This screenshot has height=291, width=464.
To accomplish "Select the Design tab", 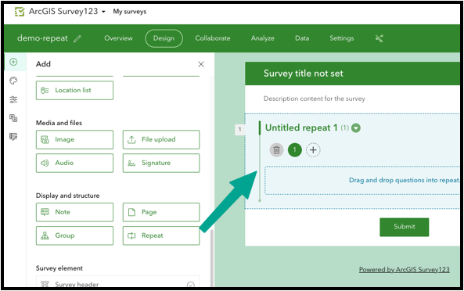I will tap(164, 38).
